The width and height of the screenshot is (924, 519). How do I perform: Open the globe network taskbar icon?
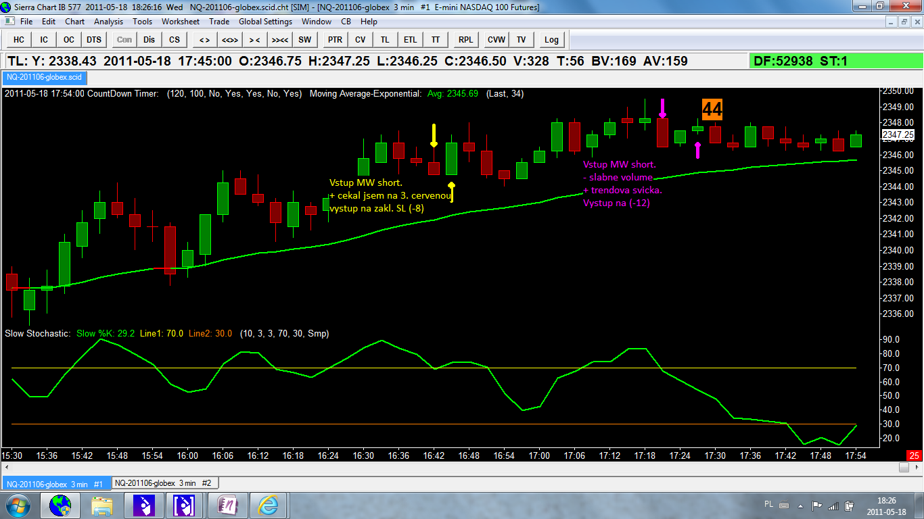60,505
